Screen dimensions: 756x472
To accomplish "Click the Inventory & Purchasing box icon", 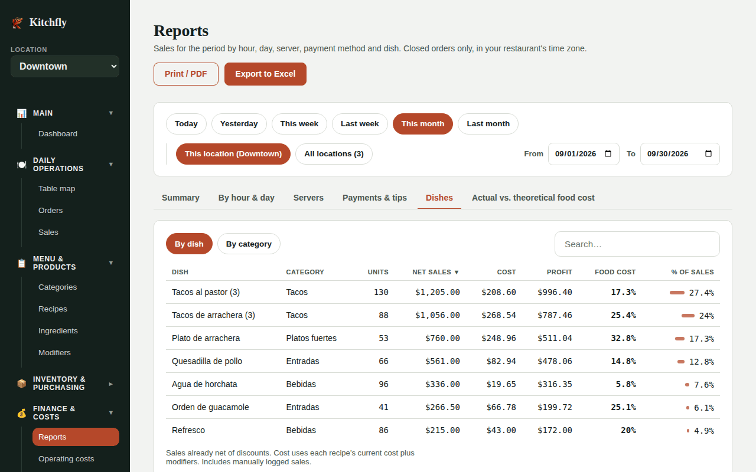I will tap(22, 383).
